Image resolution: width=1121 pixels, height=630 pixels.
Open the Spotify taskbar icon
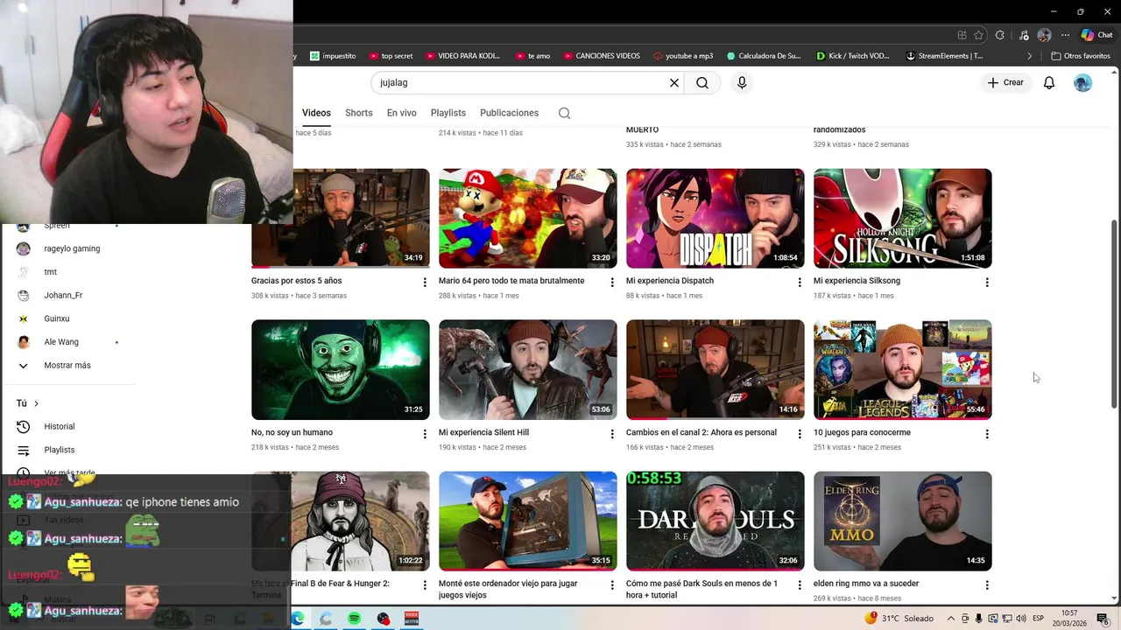[354, 619]
